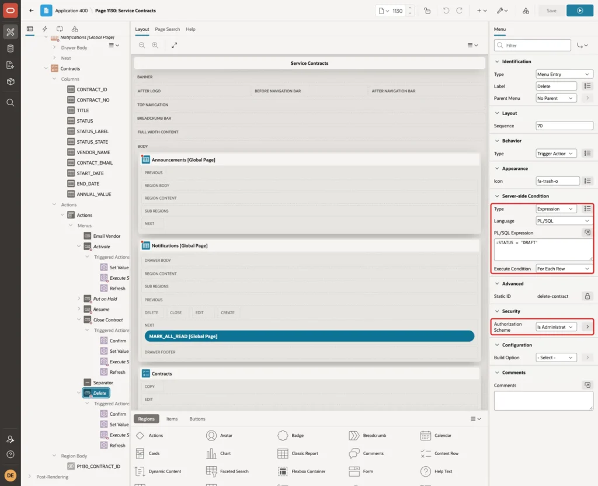Click the Redo icon
The width and height of the screenshot is (598, 486).
[459, 11]
